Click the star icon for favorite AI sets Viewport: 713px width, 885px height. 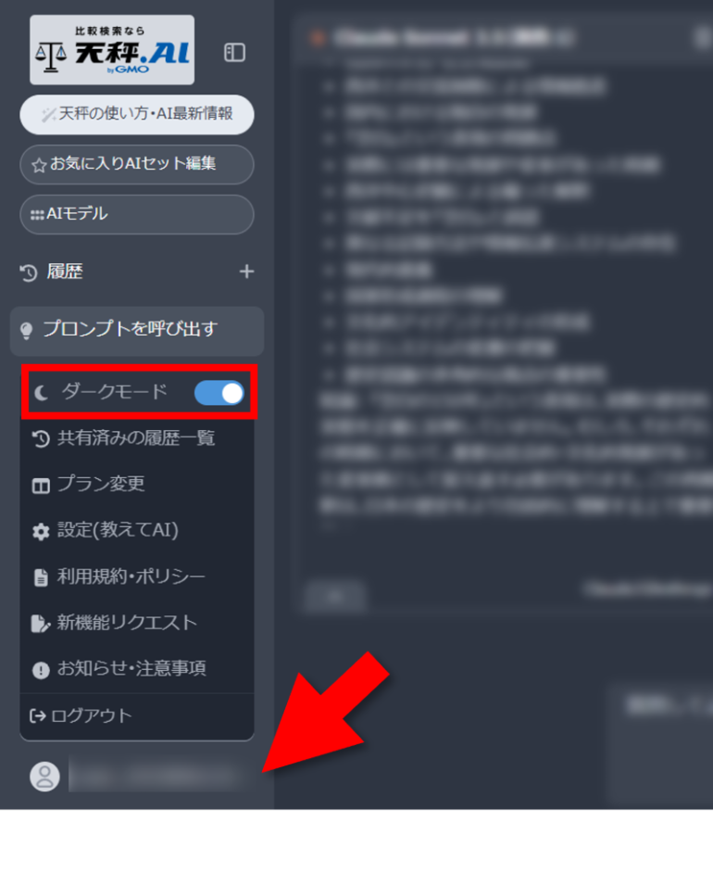[39, 165]
